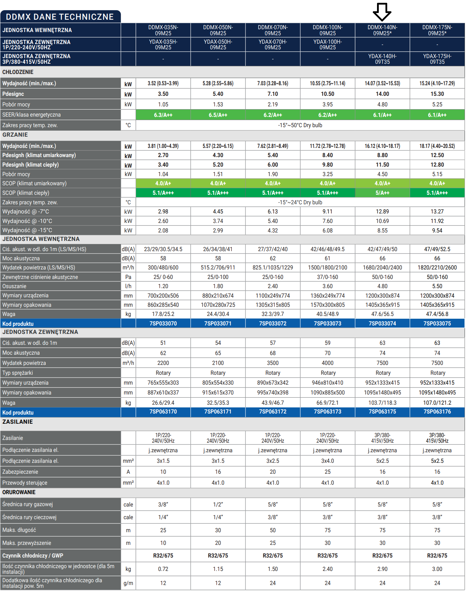
Task: Click outdoor dimensions 946x810x410
Action: [x=328, y=383]
